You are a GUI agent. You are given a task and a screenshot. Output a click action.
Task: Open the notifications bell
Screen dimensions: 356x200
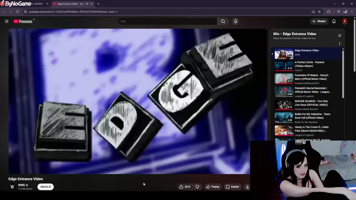tap(334, 21)
